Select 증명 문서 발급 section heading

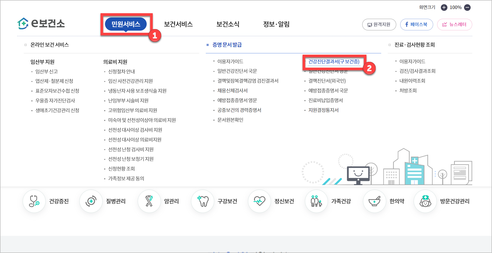(x=227, y=45)
